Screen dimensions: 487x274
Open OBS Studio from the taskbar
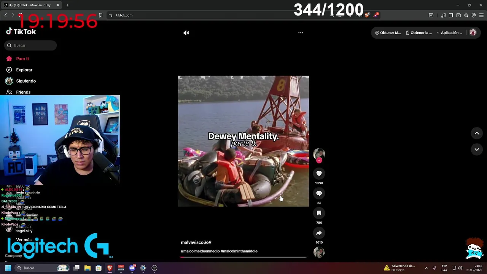[154, 268]
